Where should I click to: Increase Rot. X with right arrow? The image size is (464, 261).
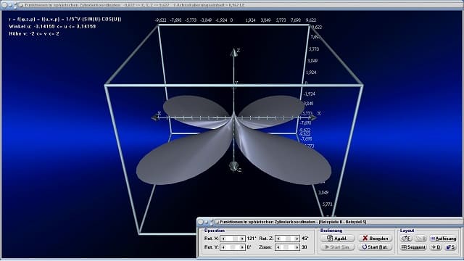click(x=242, y=239)
